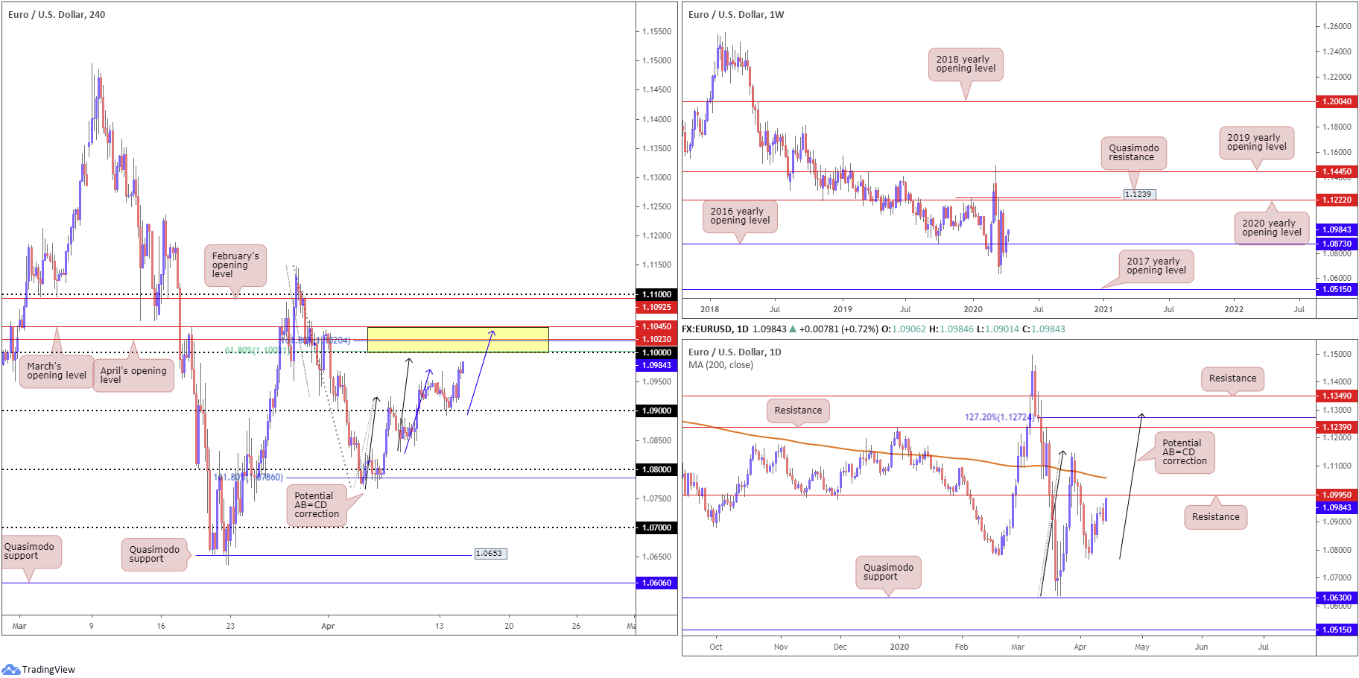This screenshot has height=678, width=1359.
Task: Select the 2020 yearly opening level callout
Action: coord(1272,228)
